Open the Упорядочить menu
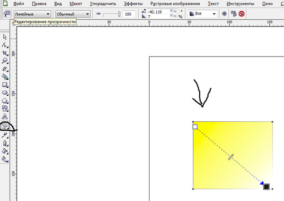Viewport: 284px width, 201px height. [x=103, y=4]
